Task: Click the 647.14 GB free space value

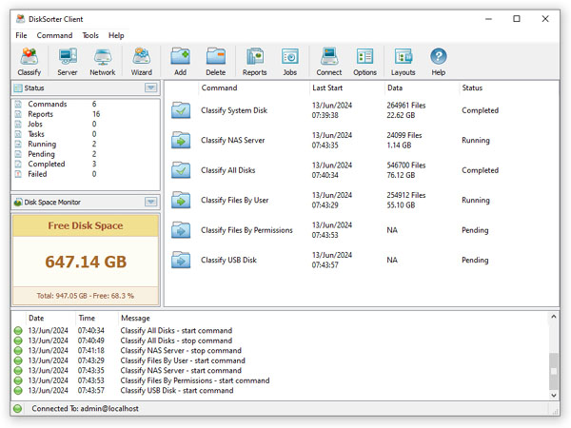Action: [x=86, y=262]
